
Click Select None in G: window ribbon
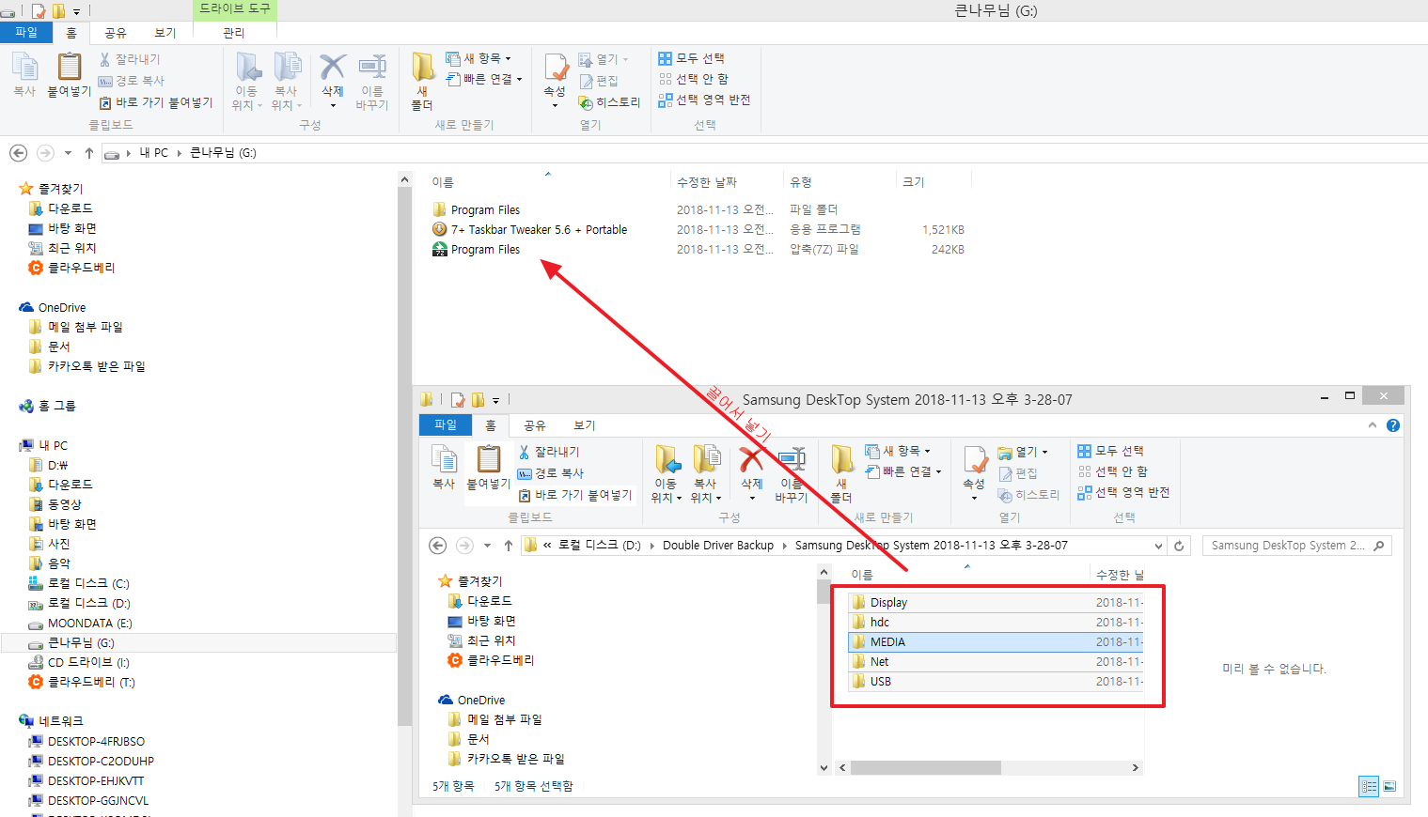click(x=694, y=79)
